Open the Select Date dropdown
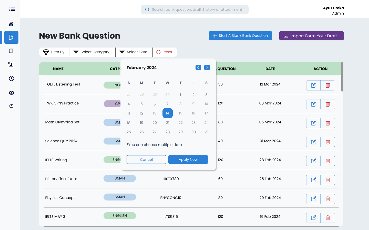Image resolution: width=369 pixels, height=230 pixels. [134, 52]
